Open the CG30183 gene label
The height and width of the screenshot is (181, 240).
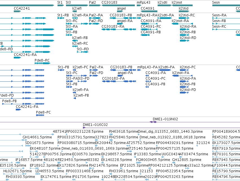(109, 3)
